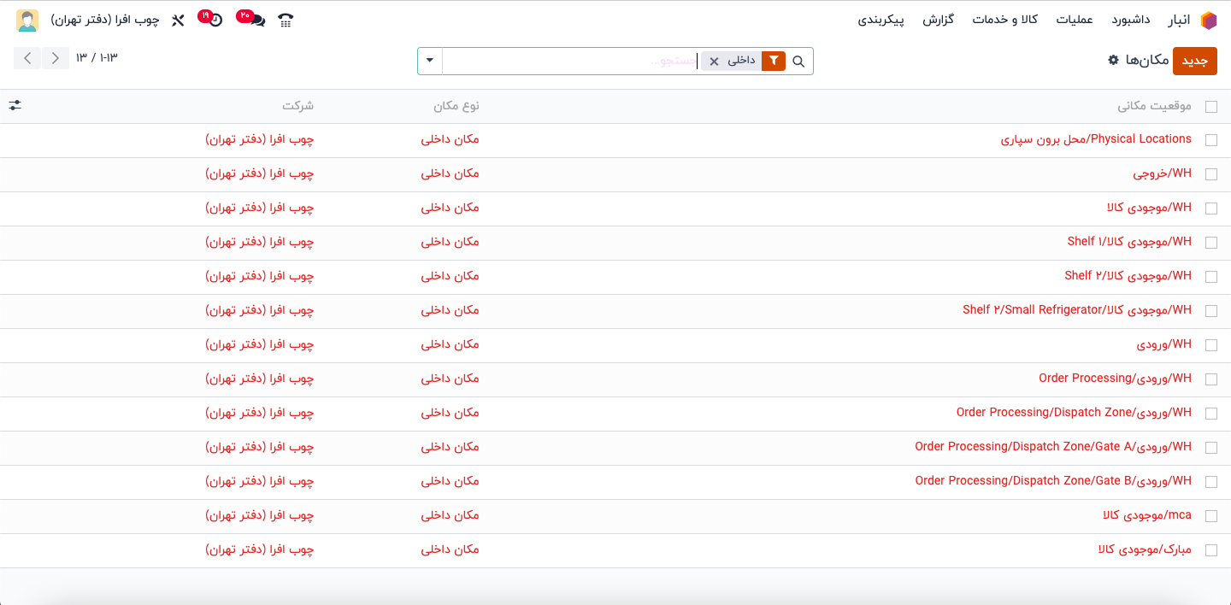
Task: Click the debug tools wrench icon
Action: (x=178, y=21)
